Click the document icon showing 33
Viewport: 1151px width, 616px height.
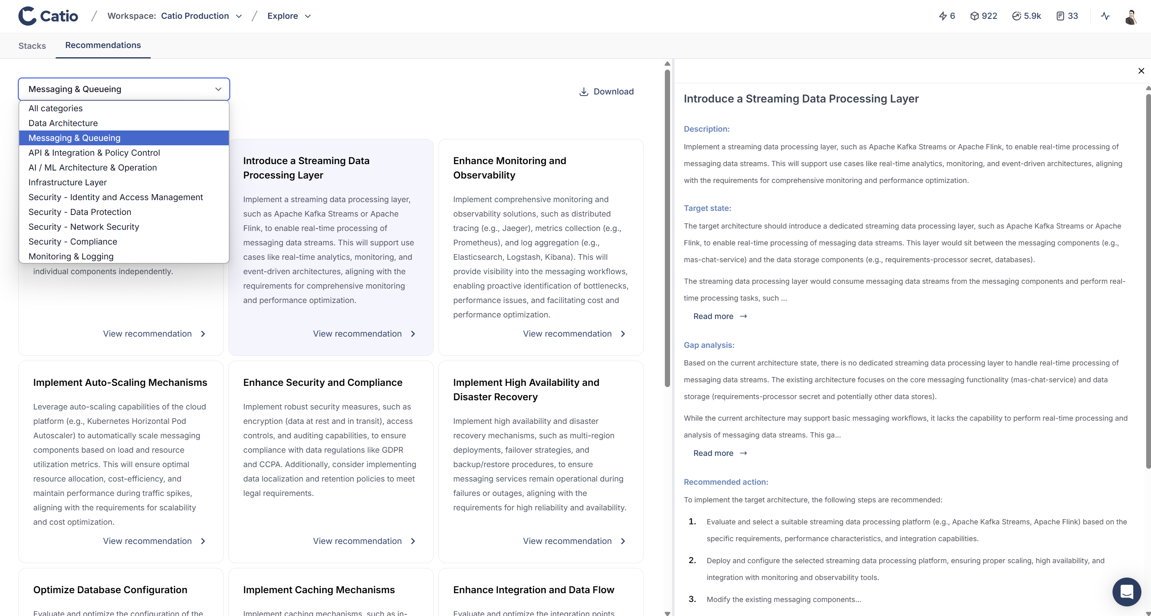tap(1060, 16)
